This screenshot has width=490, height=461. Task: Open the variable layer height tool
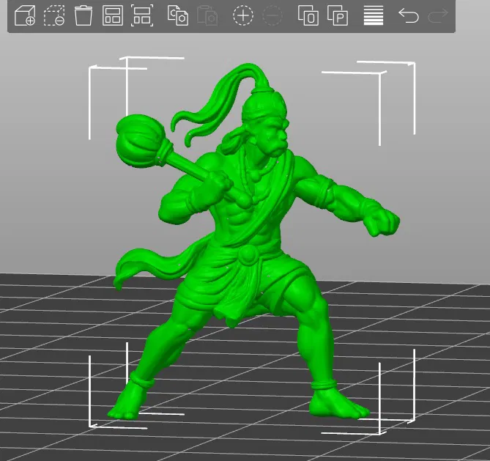(x=374, y=15)
